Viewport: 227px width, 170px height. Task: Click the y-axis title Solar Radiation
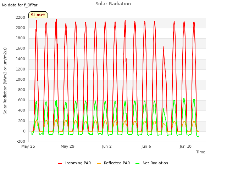(x=5, y=81)
